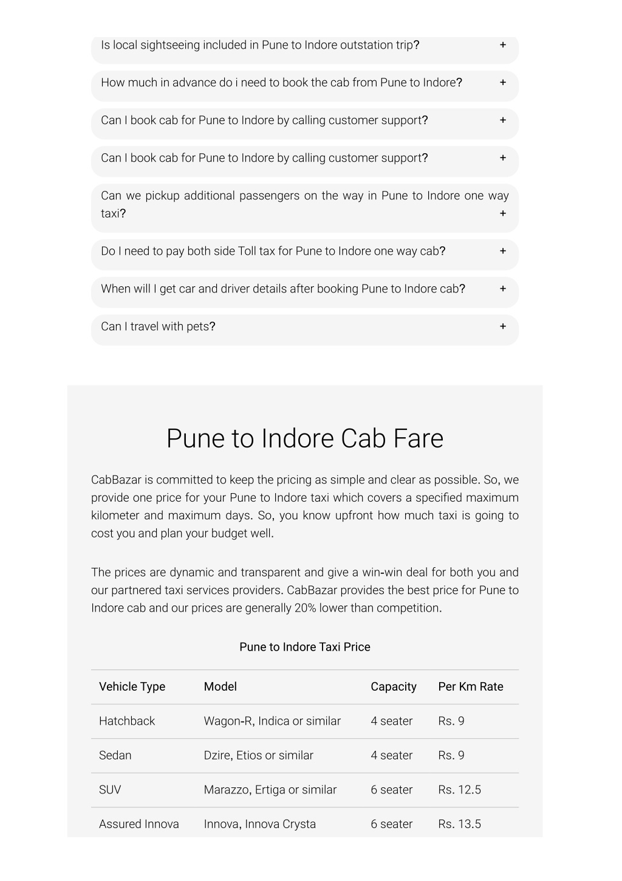This screenshot has width=622, height=881.
Task: Expand 'When will I get car and driver details' item
Action: (305, 292)
